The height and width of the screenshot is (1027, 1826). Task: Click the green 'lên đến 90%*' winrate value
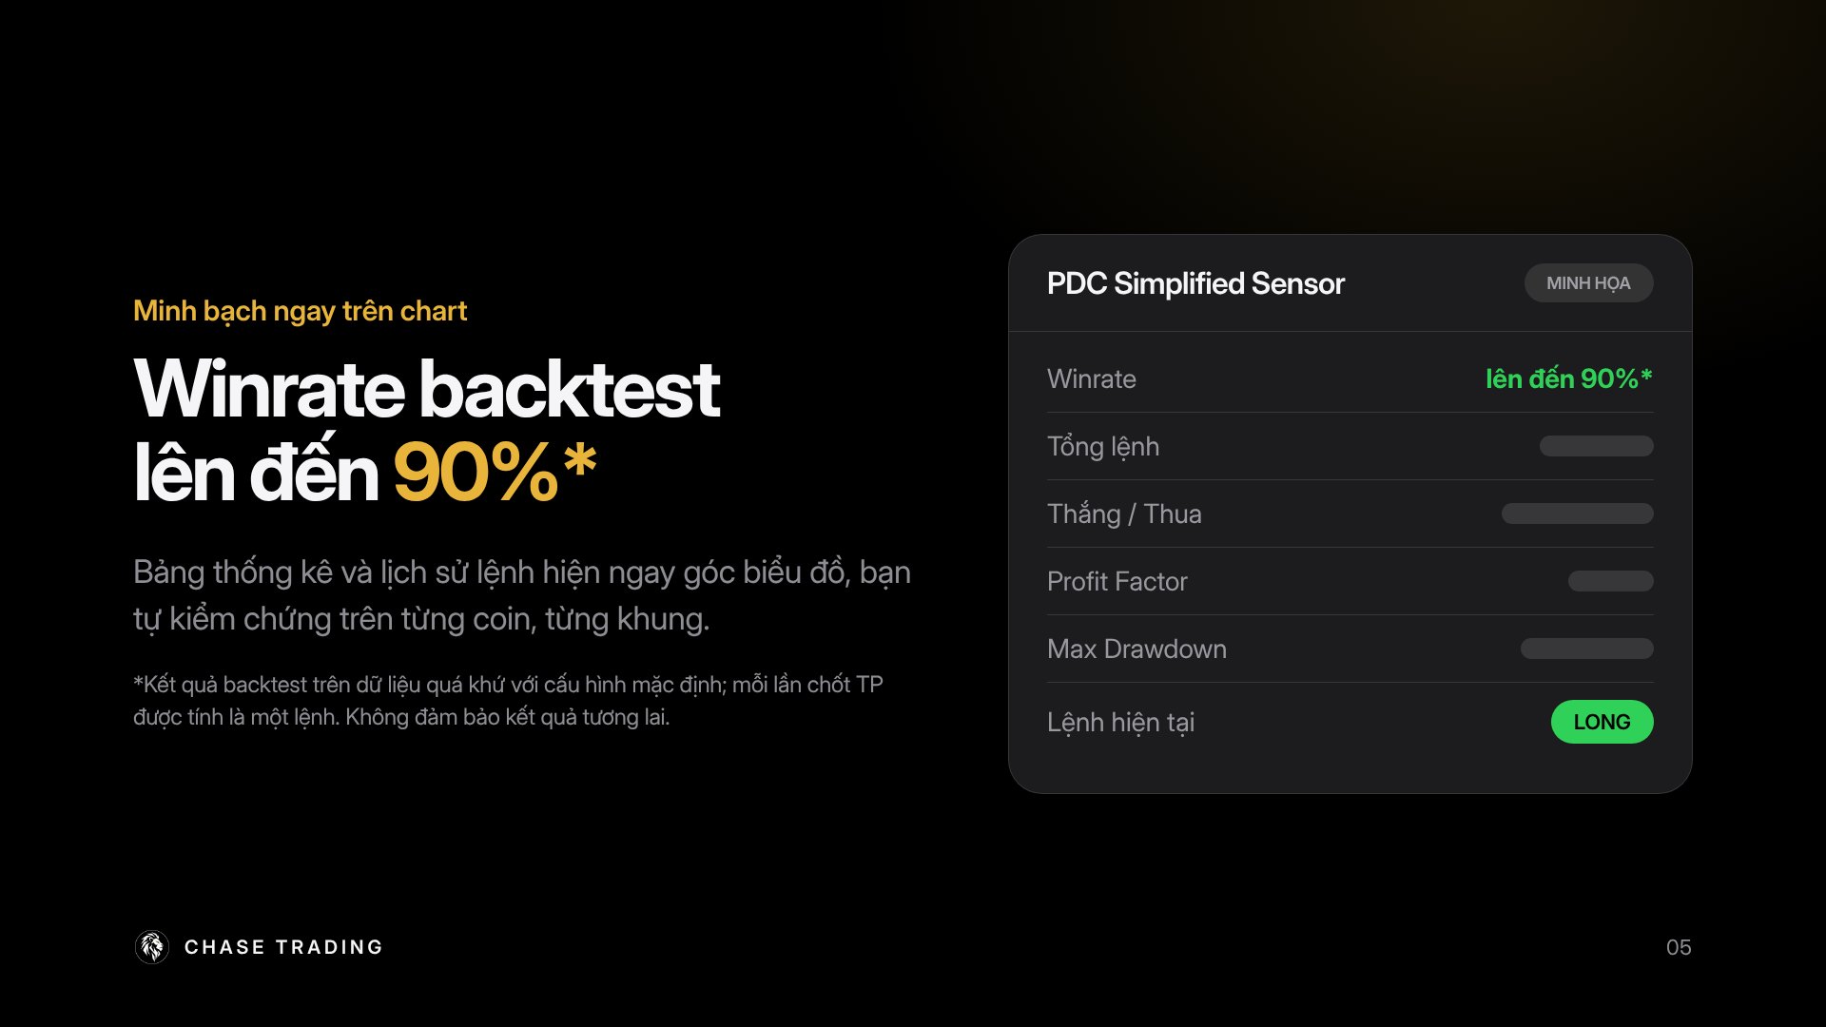point(1569,378)
